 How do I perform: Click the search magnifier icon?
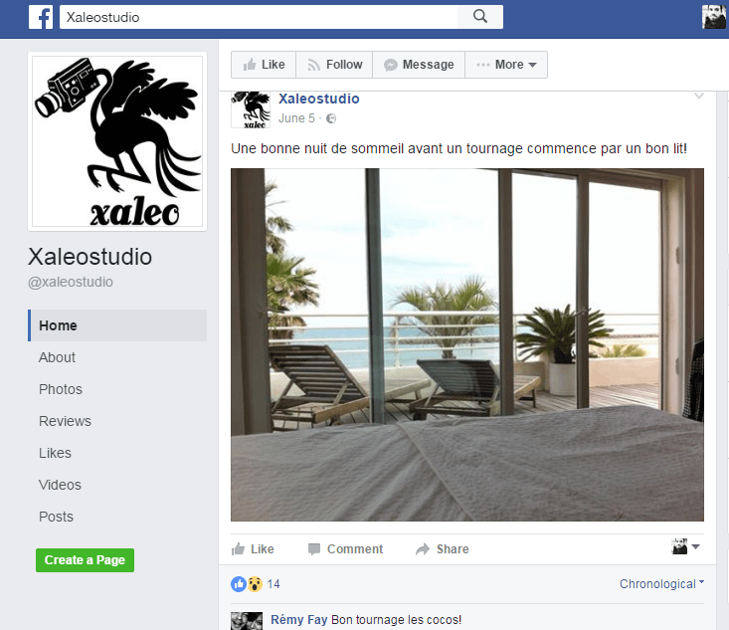click(480, 17)
